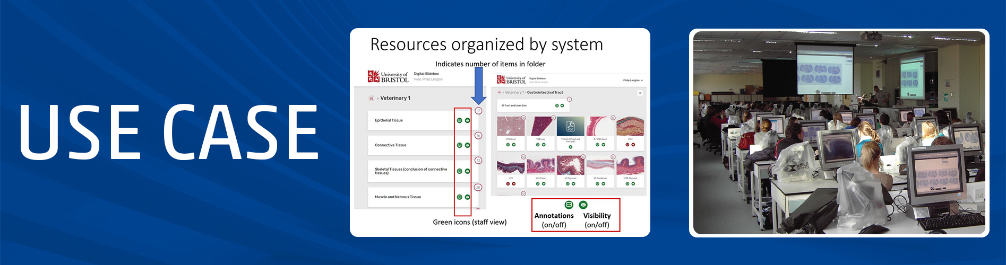Select the V138 Stomach slide thumbnail
Screen dimensions: 1006x265
tap(630, 165)
